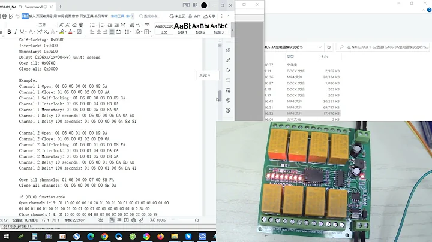Open the 开始 ribbon tab
The width and height of the screenshot is (432, 242).
[25, 16]
